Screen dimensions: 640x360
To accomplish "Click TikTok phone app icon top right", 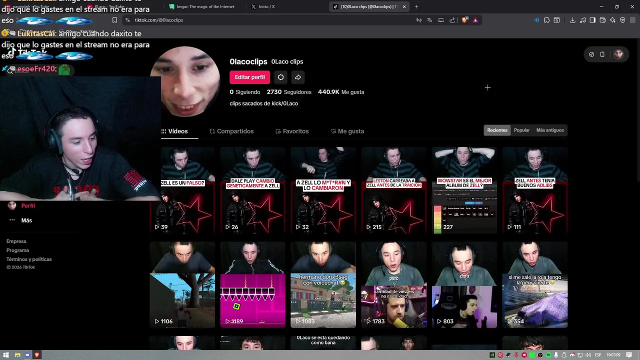I will click(602, 54).
